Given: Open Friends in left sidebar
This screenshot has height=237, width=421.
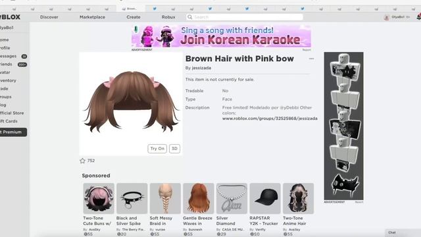Looking at the screenshot, I should coord(6,65).
